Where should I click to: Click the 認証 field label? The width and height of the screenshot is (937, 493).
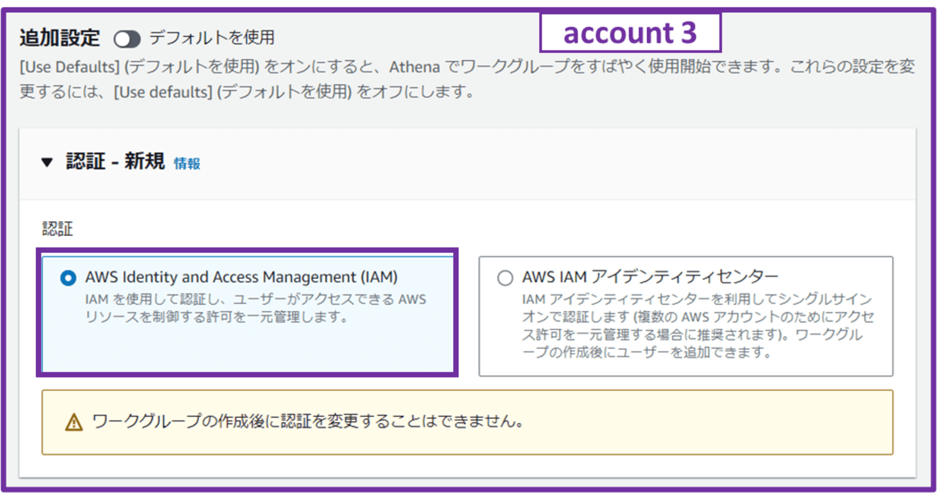[x=58, y=229]
